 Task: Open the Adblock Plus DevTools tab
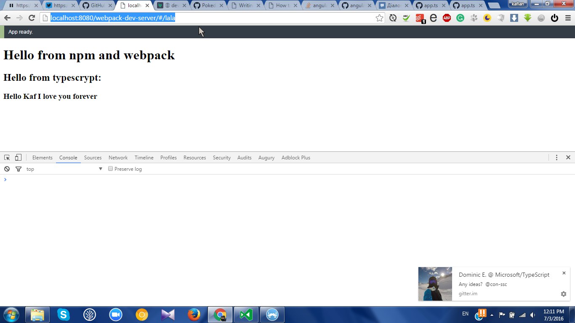click(296, 158)
